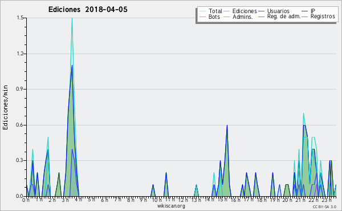Click the 'CC BY-SA 3.0' license text

[324, 206]
